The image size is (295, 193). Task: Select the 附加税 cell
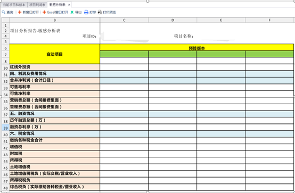tap(54, 154)
